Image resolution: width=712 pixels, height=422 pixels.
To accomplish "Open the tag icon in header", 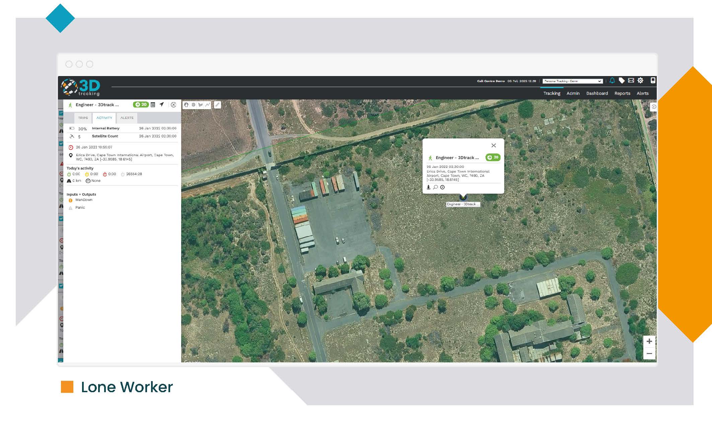I will coord(622,81).
